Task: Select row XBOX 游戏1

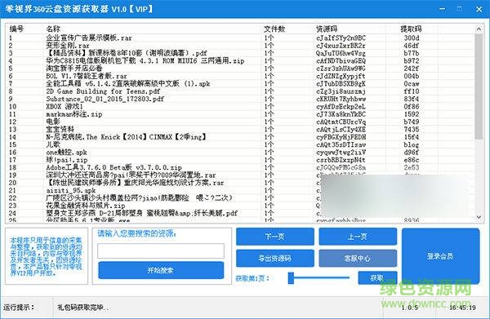Action: 241,106
